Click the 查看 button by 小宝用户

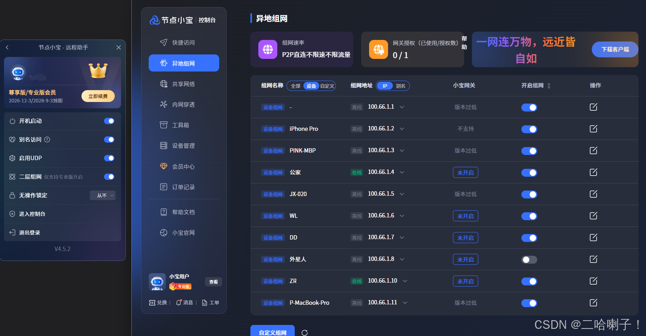pos(214,282)
